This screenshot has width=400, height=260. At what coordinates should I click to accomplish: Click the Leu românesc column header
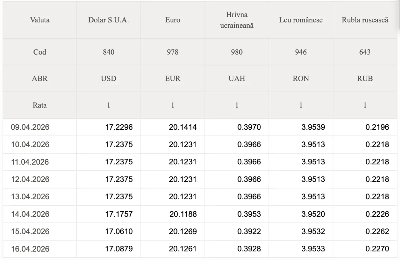tap(301, 20)
